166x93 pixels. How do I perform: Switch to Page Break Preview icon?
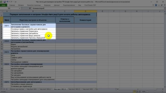(x=140, y=92)
